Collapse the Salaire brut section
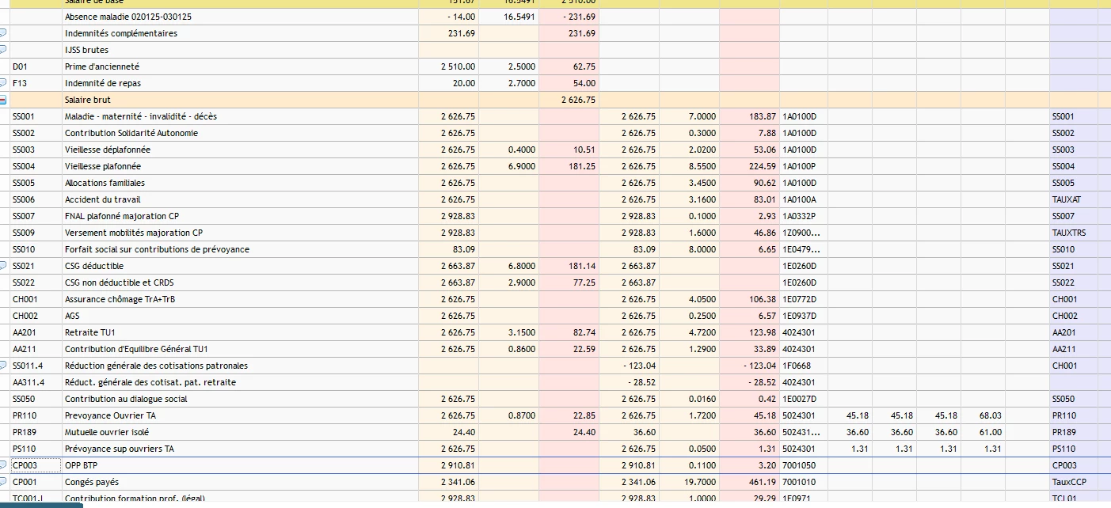Screen dimensions: 1111x508 pyautogui.click(x=3, y=100)
